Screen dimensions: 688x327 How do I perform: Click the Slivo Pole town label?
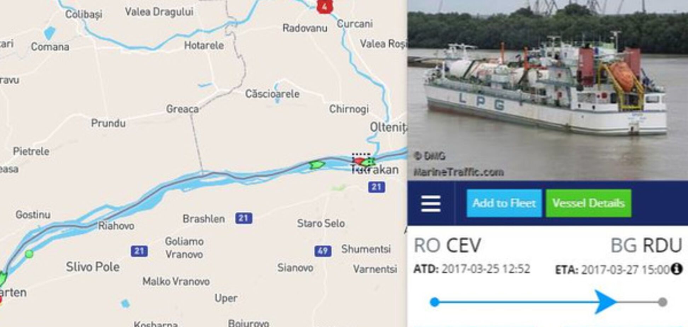click(93, 266)
